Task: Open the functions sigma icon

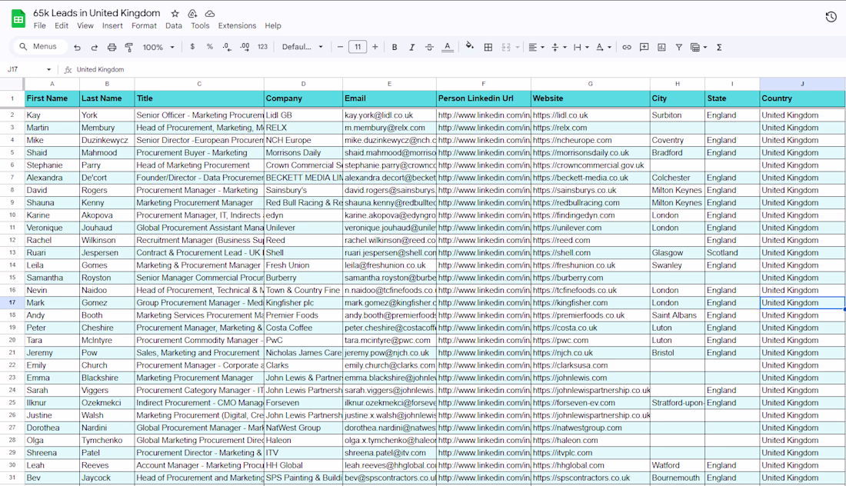Action: coord(719,48)
